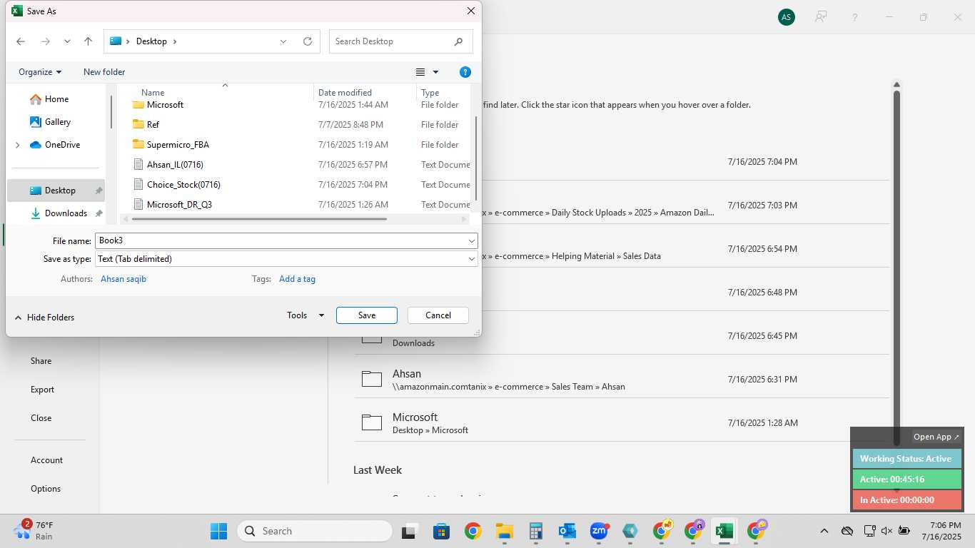Screen dimensions: 975x548
Task: Select the Microsoft_DR_Q3 file
Action: (179, 205)
